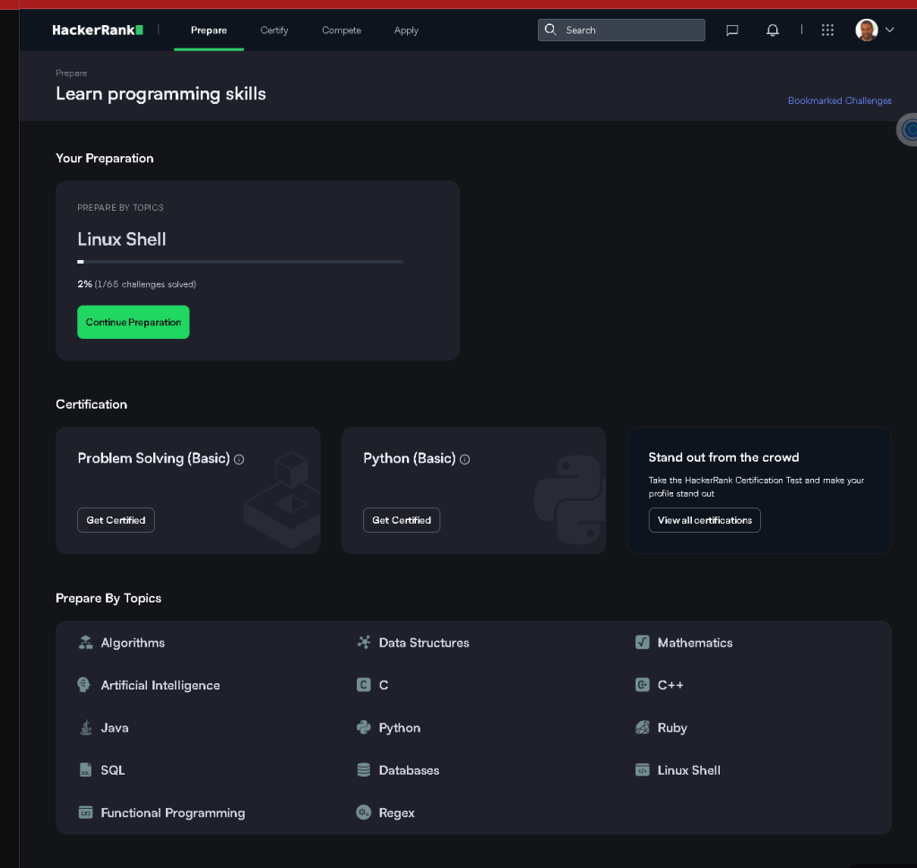Open the Regex topic label
Image resolution: width=917 pixels, height=868 pixels.
tap(396, 813)
